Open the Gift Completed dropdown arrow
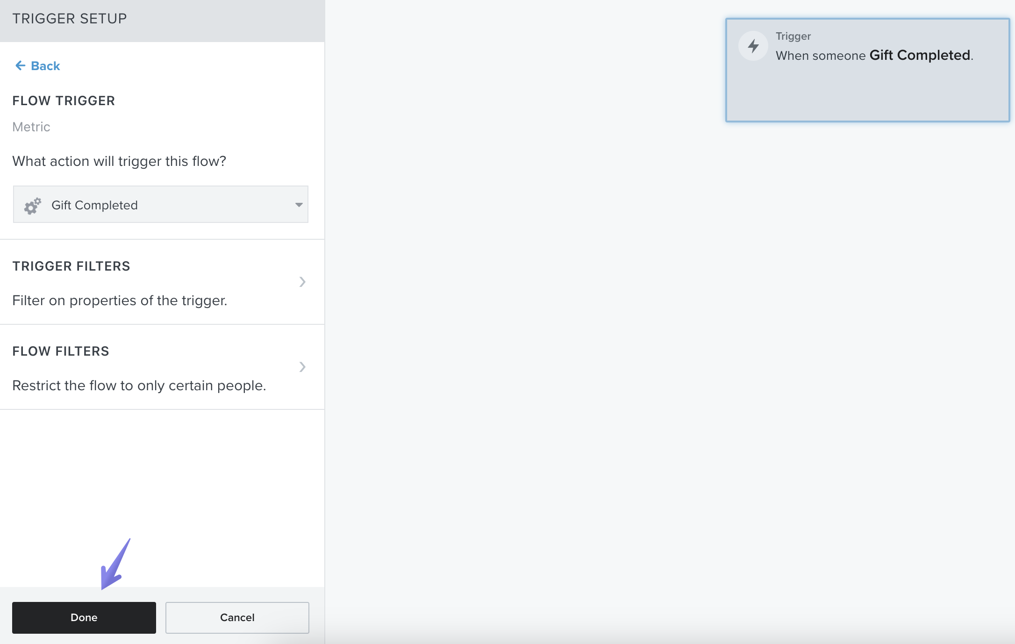Screen dimensions: 1015x644 point(299,205)
